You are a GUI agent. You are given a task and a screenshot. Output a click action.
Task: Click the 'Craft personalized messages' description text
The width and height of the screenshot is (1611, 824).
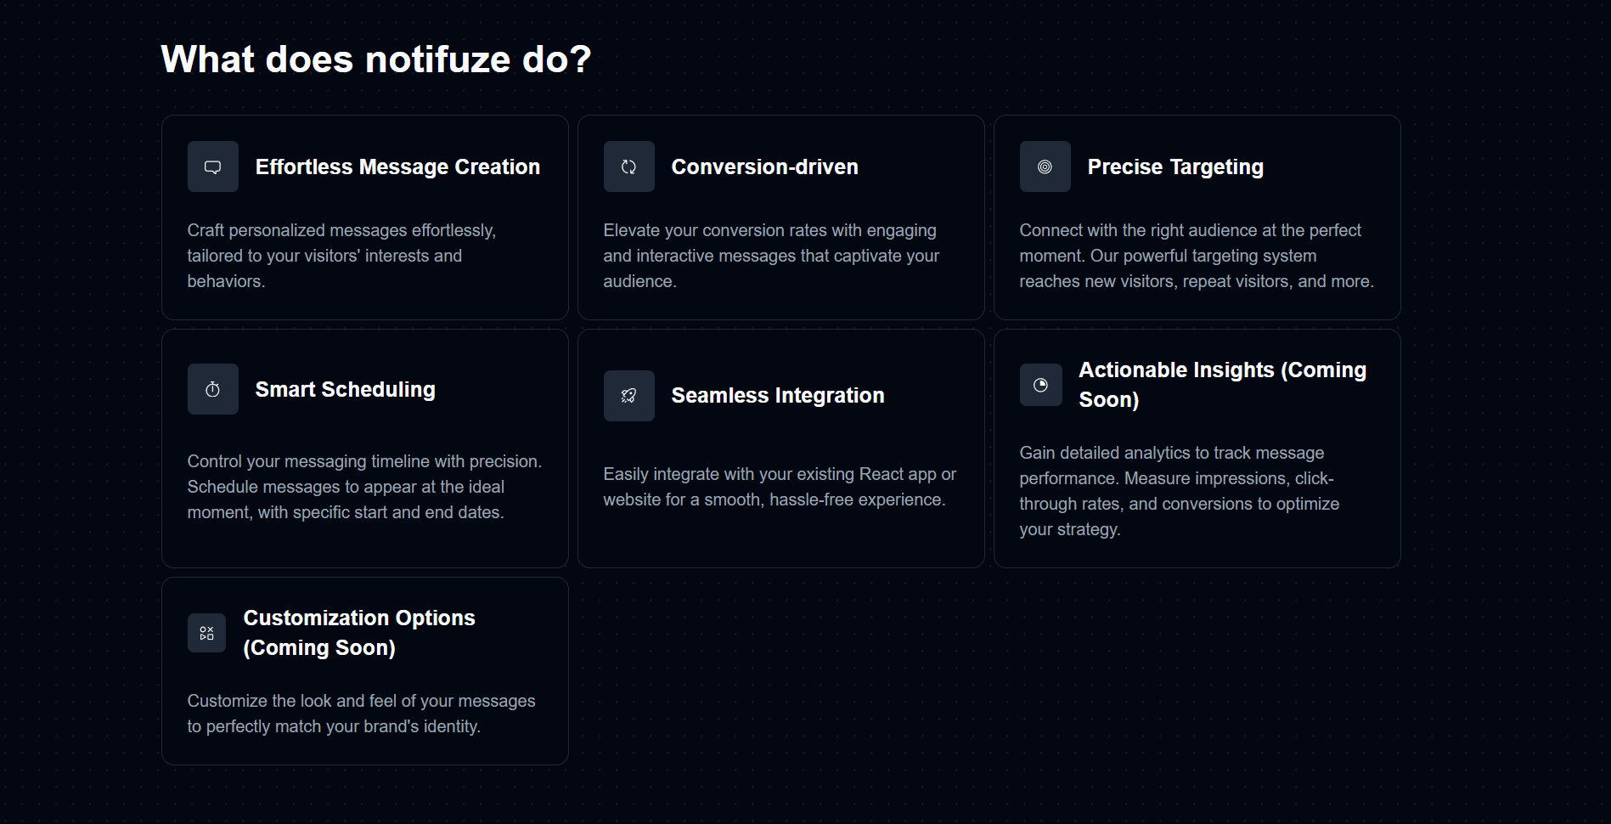click(341, 256)
